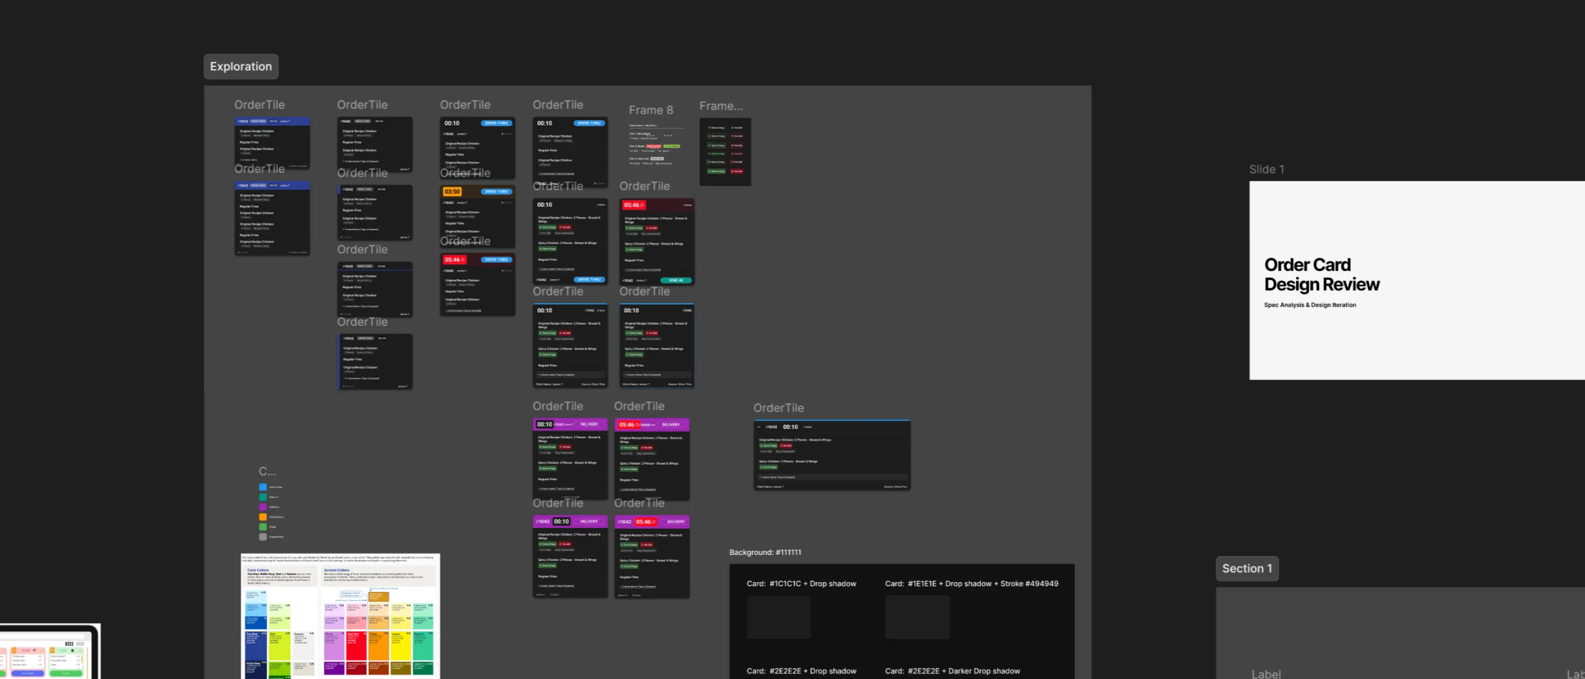
Task: Select the tablet mockup at the canvas corner
Action: click(x=49, y=652)
